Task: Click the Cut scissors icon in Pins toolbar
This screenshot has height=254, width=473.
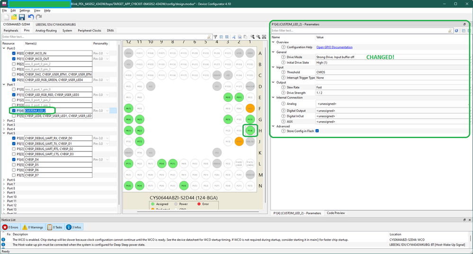Action: (x=234, y=37)
